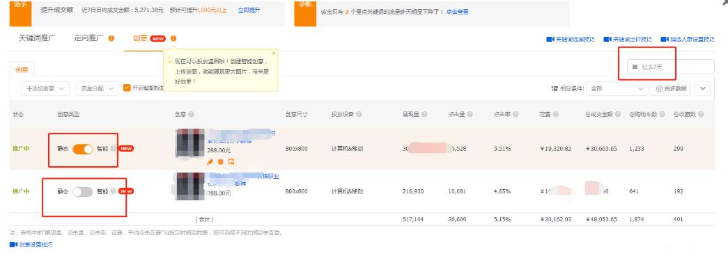Image resolution: width=728 pixels, height=265 pixels.
Task: Click the ¥19,320.82 cost cell
Action: pos(556,149)
